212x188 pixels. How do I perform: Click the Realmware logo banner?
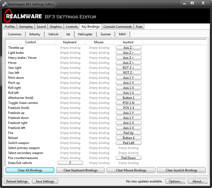click(106, 16)
